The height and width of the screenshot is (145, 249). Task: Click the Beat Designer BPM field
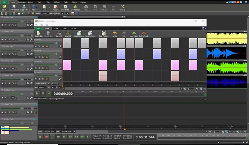43,87
